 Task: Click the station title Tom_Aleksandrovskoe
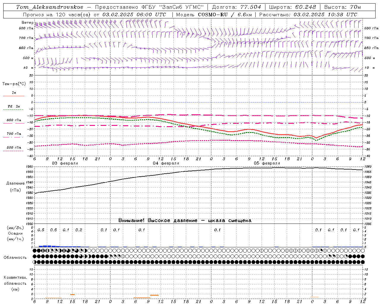(50, 7)
